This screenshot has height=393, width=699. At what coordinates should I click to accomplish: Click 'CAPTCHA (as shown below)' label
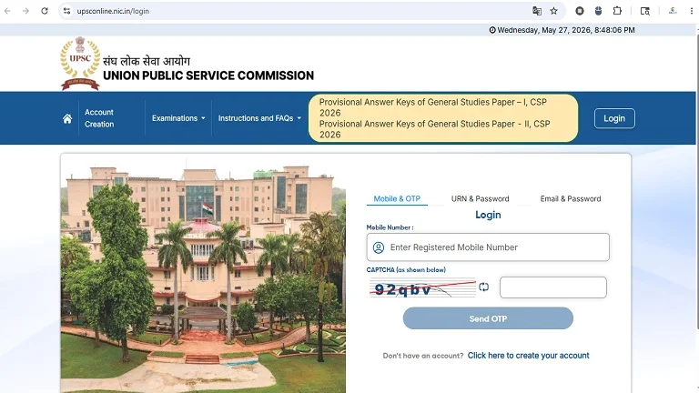pyautogui.click(x=406, y=269)
